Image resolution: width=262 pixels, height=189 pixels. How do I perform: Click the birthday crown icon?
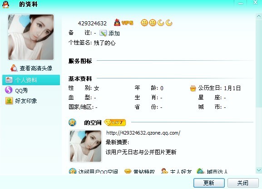point(193,88)
